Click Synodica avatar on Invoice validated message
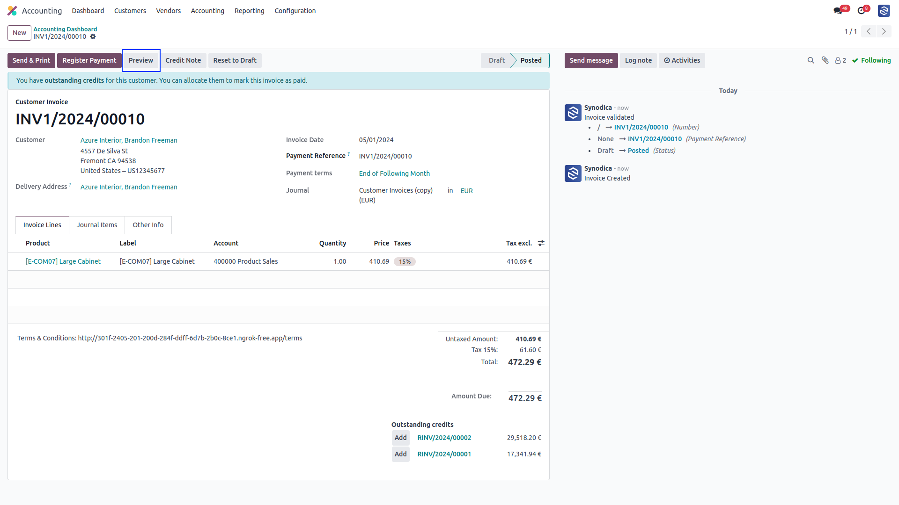The width and height of the screenshot is (899, 505). (573, 113)
